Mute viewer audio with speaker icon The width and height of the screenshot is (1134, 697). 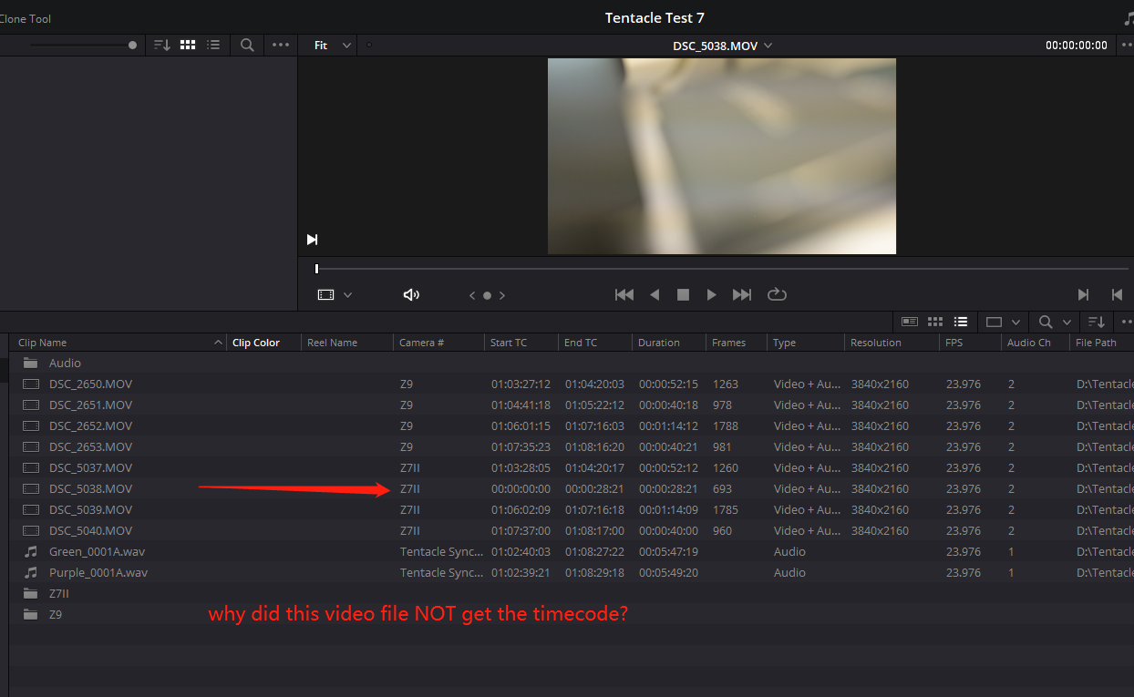(411, 294)
